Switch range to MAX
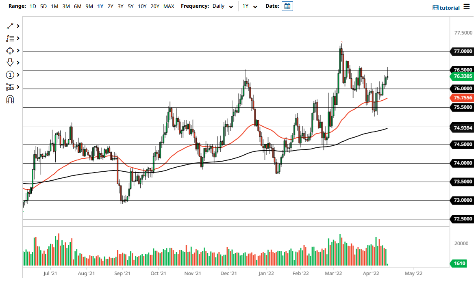 coord(169,6)
